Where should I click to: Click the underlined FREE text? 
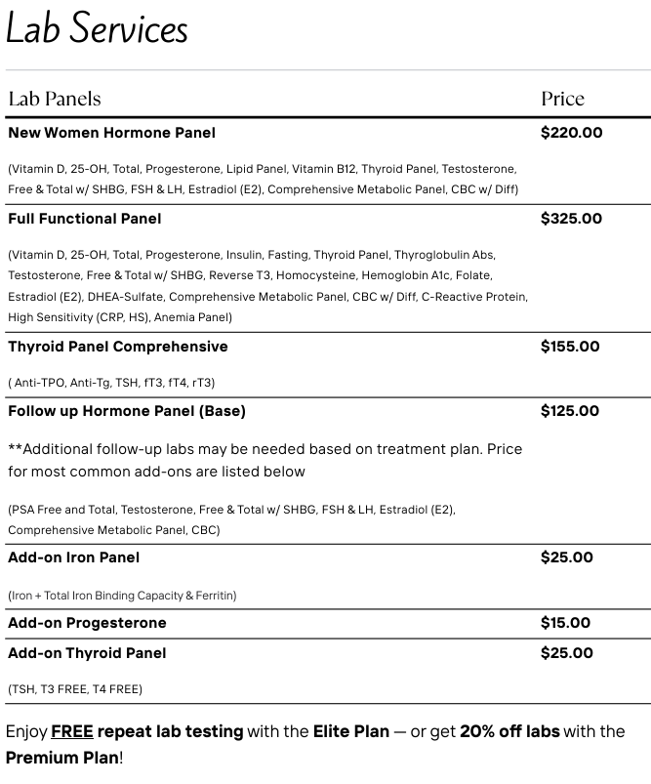71,731
